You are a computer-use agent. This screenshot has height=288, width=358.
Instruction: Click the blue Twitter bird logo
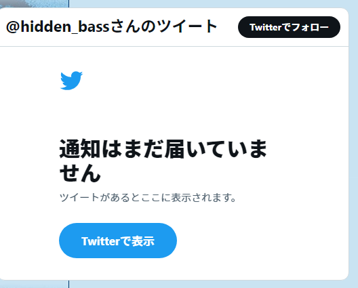point(71,81)
